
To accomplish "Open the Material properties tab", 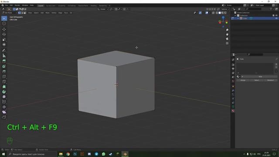I will 233,111.
